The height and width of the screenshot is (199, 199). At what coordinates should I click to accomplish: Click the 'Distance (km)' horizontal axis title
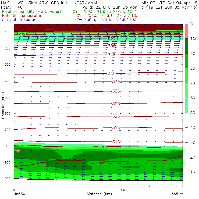(99, 194)
